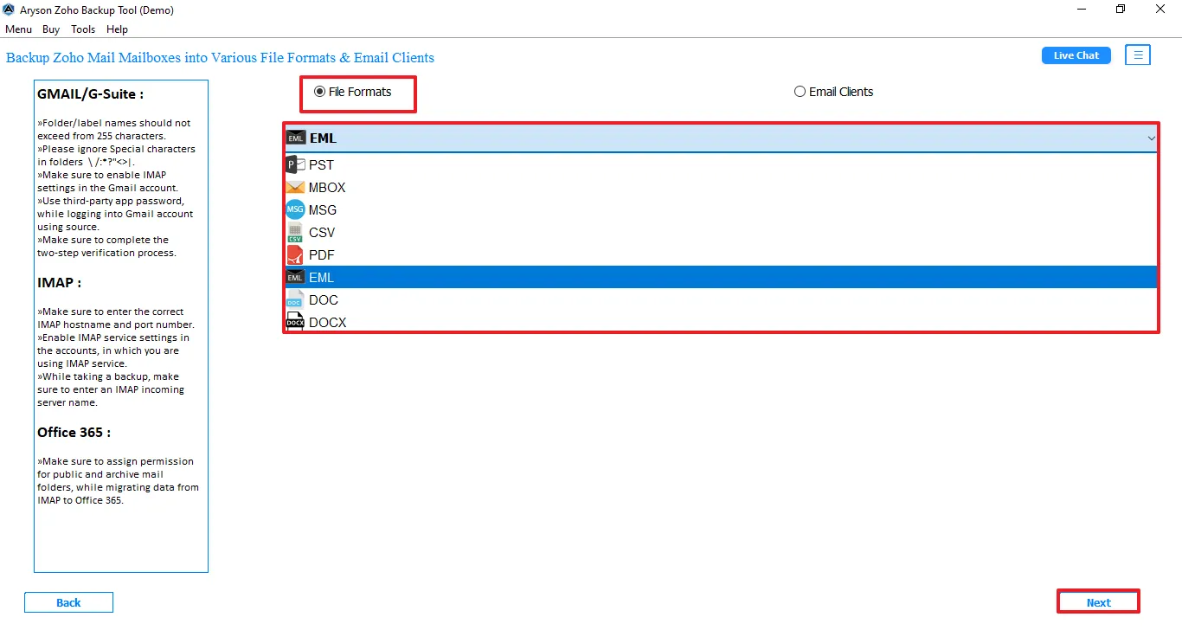Select the Email Clients radio button

[x=800, y=92]
